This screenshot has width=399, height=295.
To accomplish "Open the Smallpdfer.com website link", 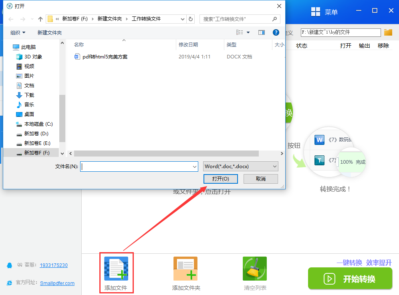I will tap(57, 283).
